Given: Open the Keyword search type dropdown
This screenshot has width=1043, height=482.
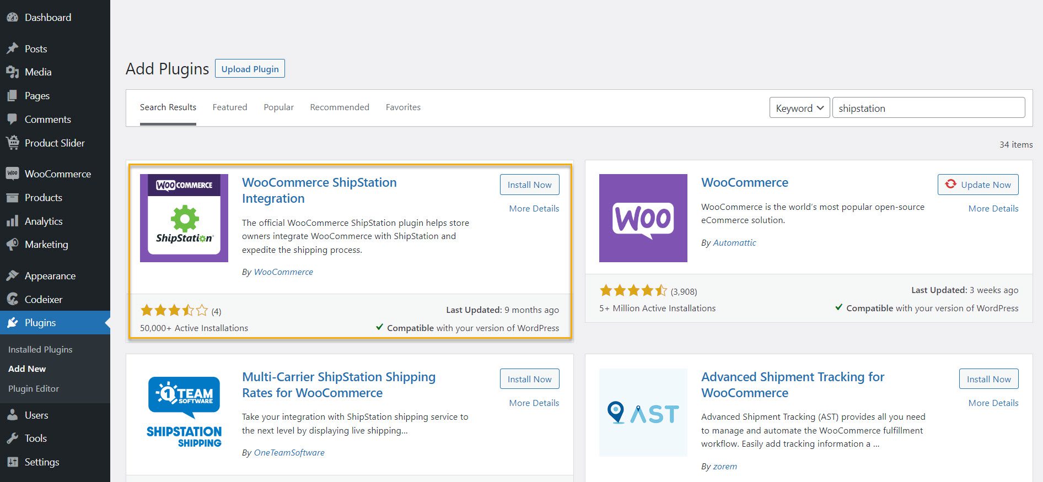Looking at the screenshot, I should (799, 108).
